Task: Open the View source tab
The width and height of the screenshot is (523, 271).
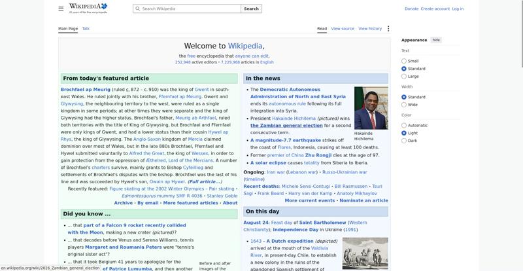Action: click(343, 29)
